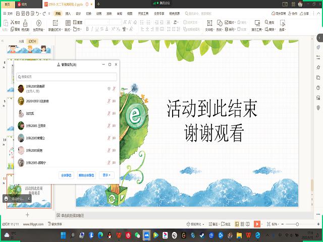Click the Print icon in quick toolbar
This screenshot has height=242, width=323.
(28, 14)
